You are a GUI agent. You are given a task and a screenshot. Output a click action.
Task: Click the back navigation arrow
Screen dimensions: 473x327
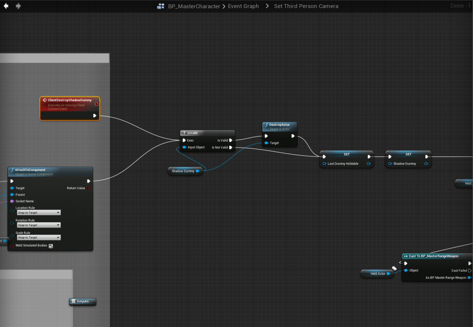tap(6, 6)
